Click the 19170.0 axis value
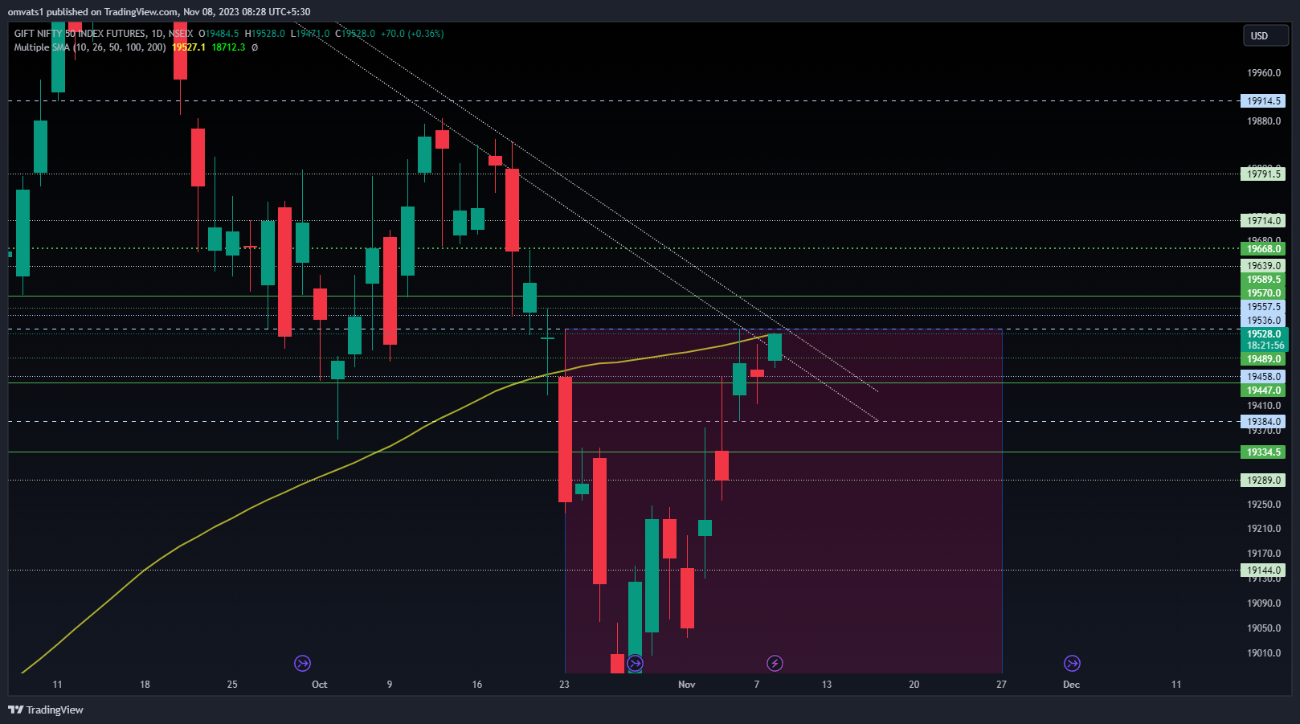 coord(1264,554)
